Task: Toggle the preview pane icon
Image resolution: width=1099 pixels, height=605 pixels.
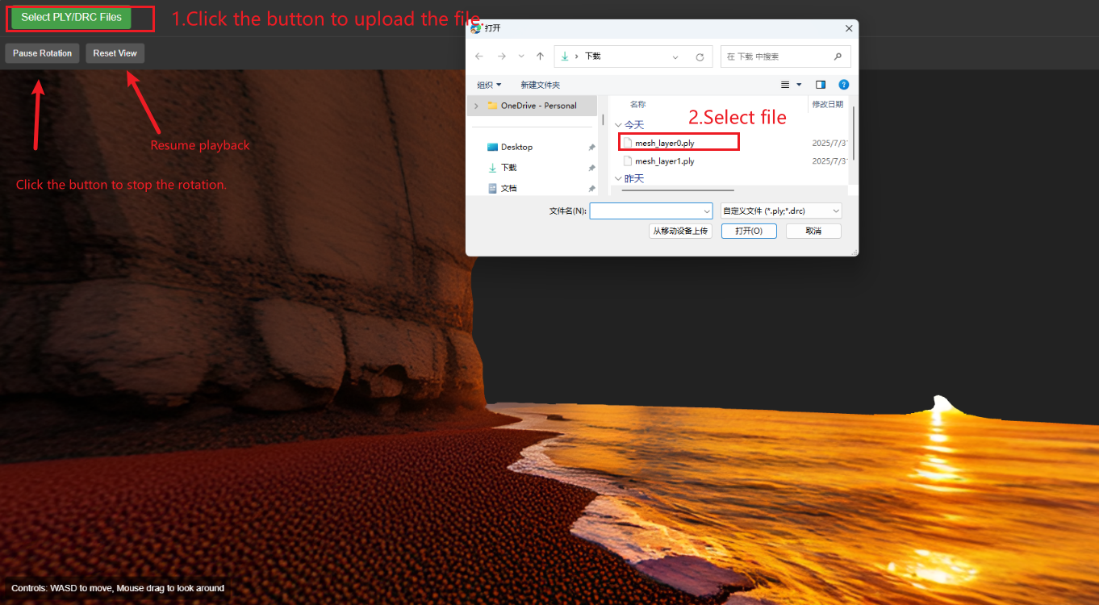Action: tap(821, 85)
